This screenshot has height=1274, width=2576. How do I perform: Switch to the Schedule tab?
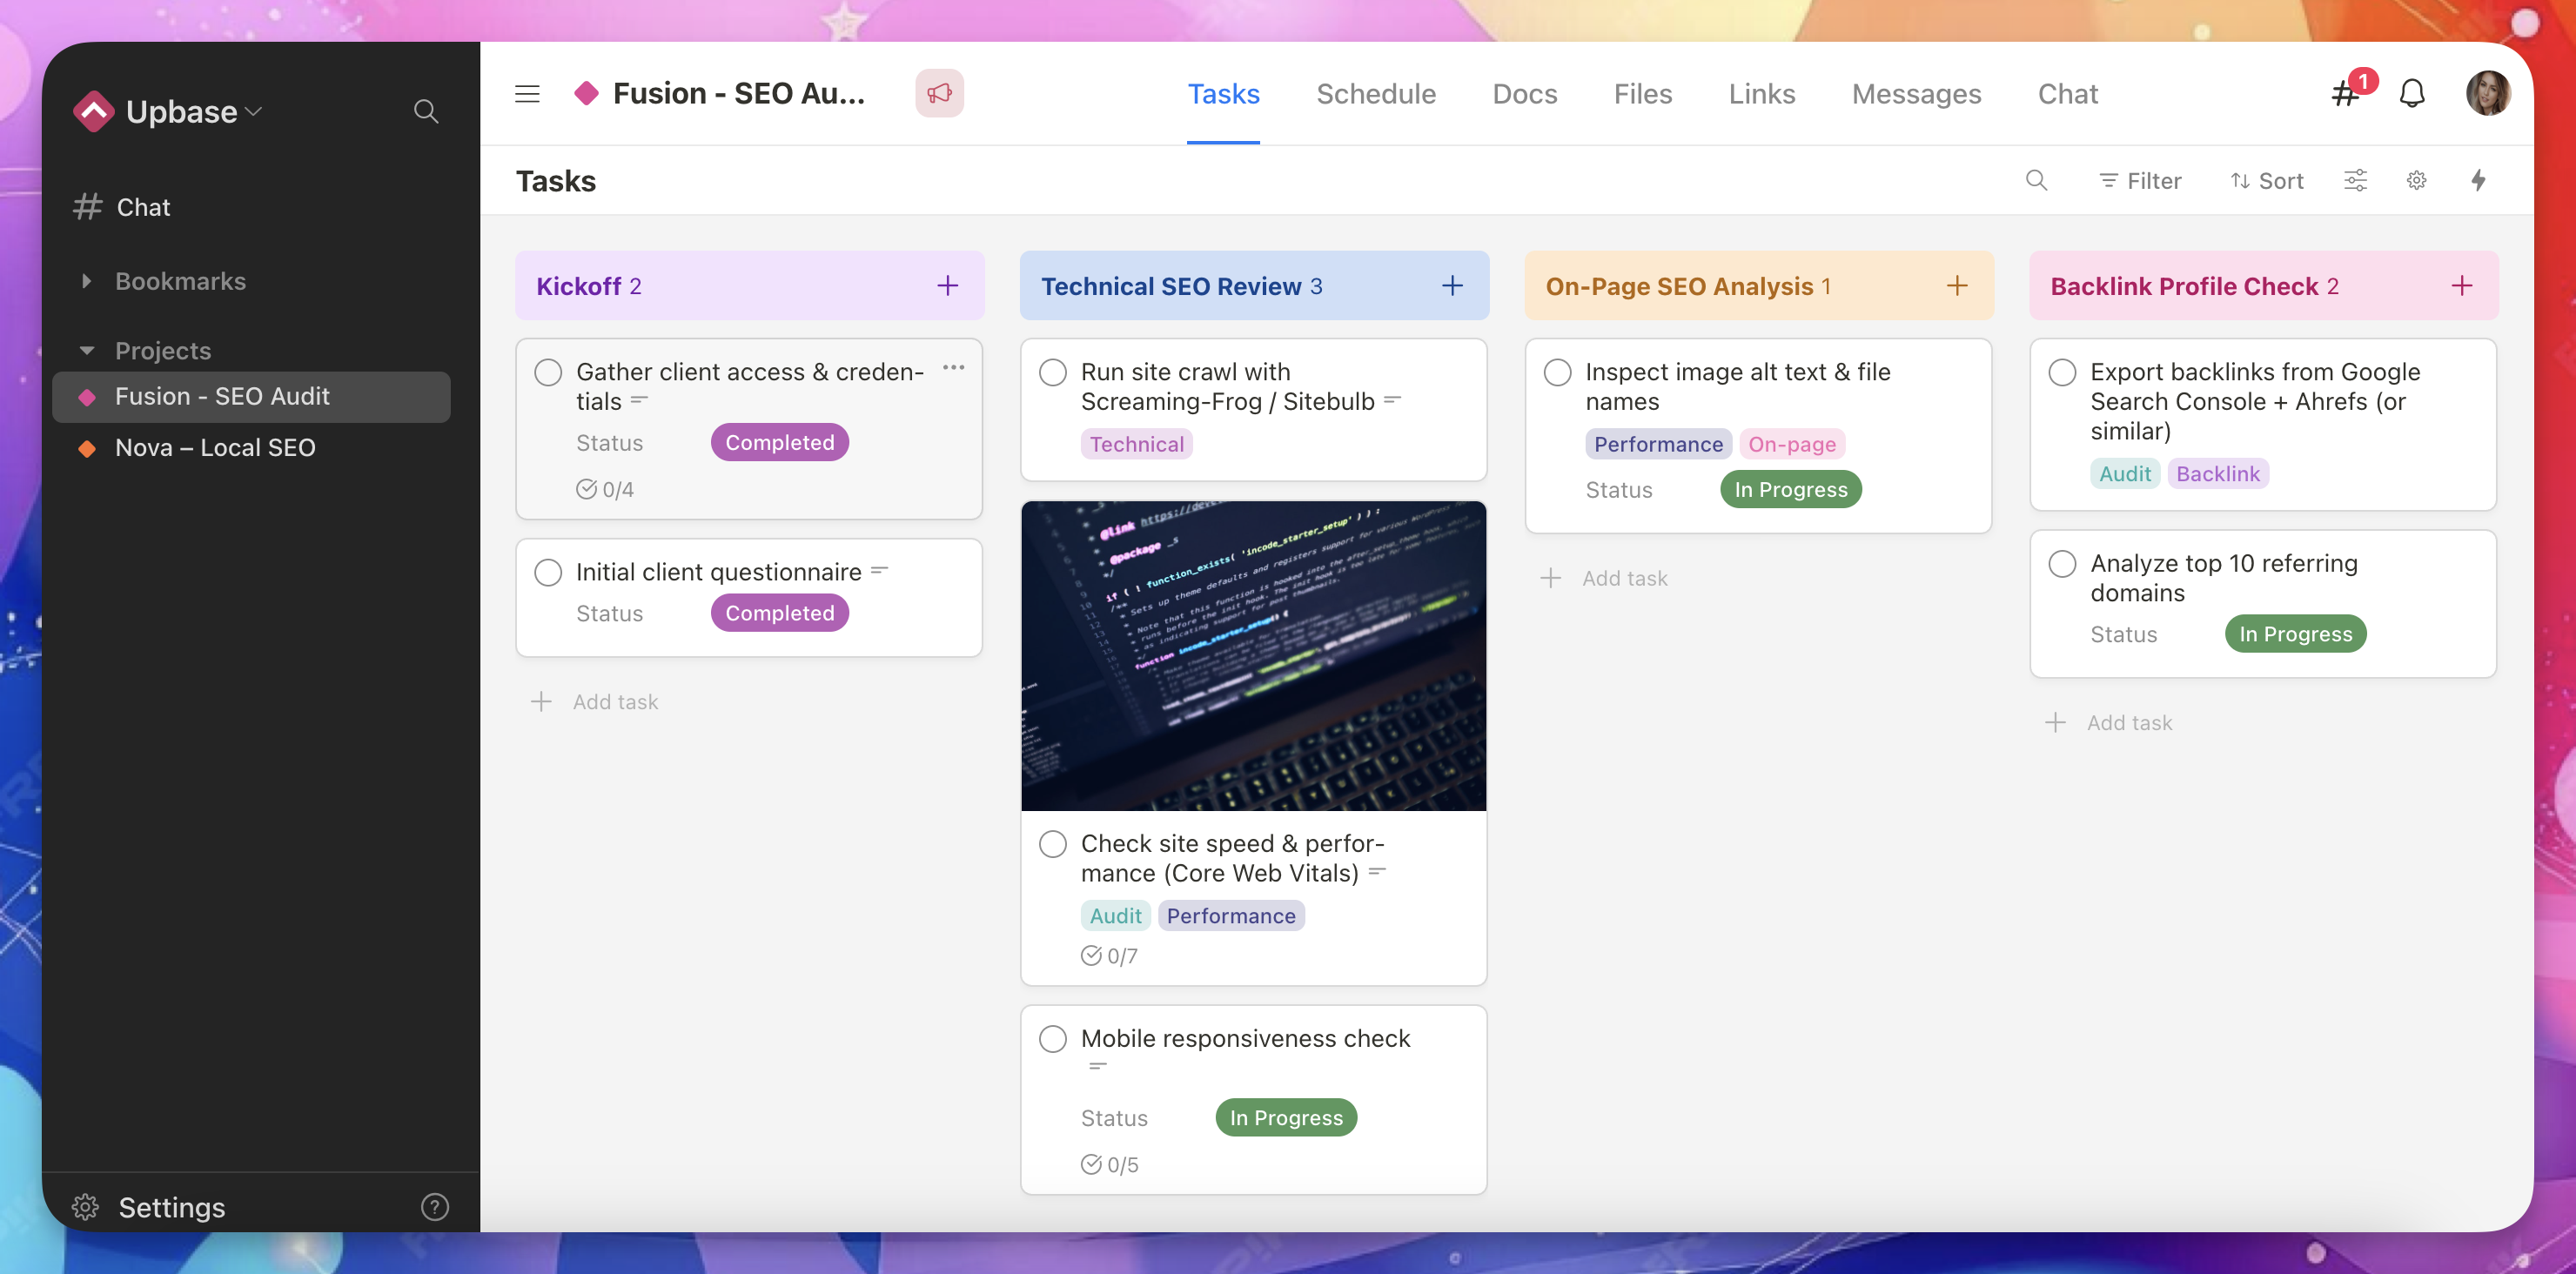1375,93
